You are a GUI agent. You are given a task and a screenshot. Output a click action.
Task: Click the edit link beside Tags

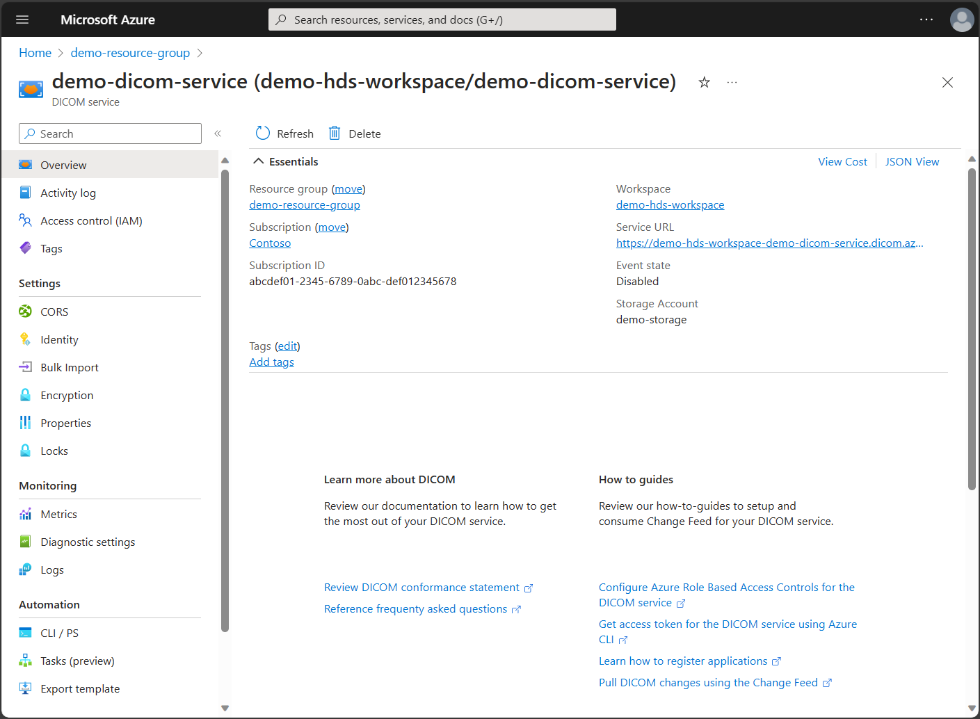(287, 346)
